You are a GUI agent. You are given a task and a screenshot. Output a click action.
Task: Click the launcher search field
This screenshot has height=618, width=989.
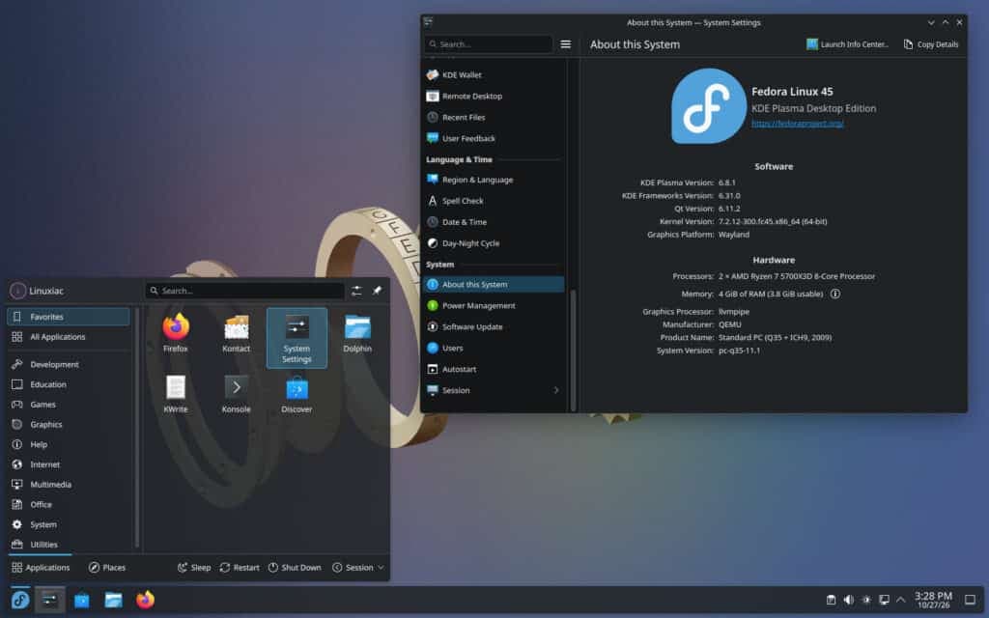244,291
